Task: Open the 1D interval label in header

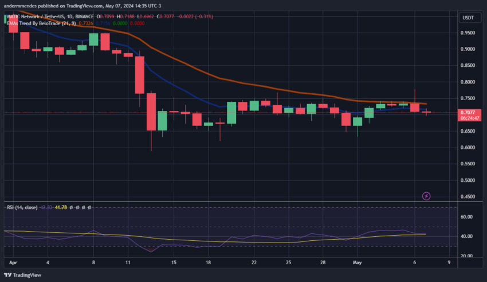Action: [x=70, y=17]
